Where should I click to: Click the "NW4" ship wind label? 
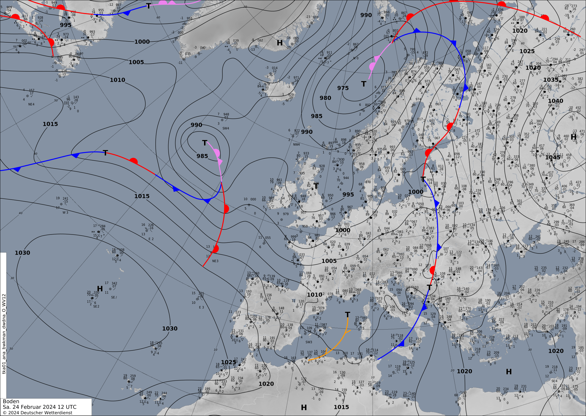tap(296, 145)
